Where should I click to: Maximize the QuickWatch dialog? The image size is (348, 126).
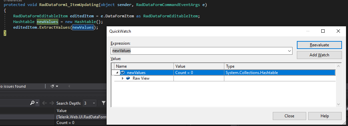[323, 31]
